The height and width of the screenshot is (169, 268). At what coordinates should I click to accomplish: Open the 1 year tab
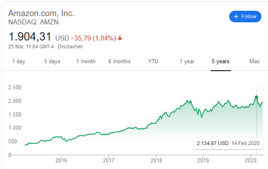pos(187,62)
